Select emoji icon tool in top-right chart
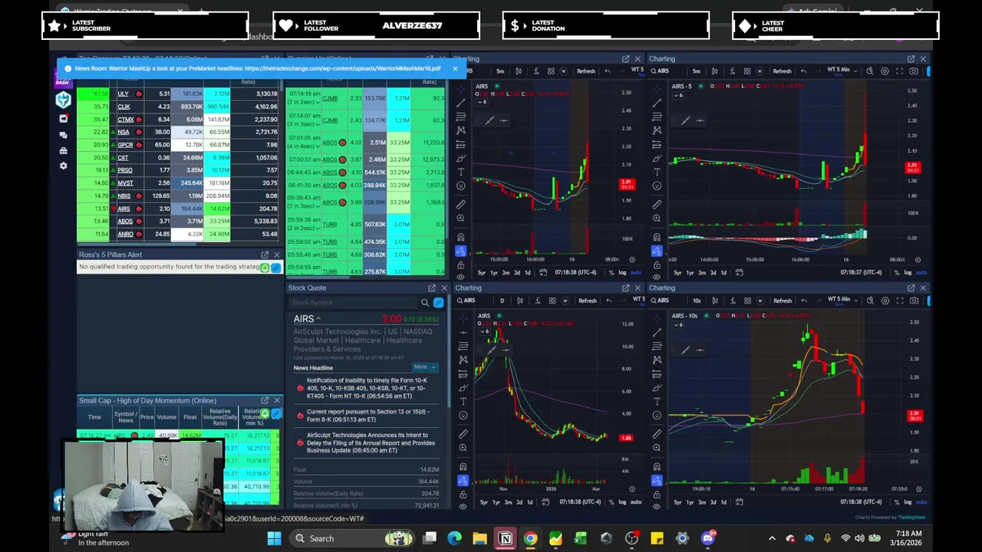The image size is (982, 552). tap(657, 186)
